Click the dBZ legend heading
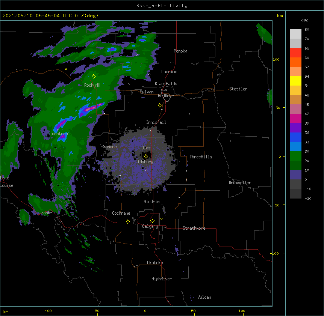The width and height of the screenshot is (324, 316). 304,20
